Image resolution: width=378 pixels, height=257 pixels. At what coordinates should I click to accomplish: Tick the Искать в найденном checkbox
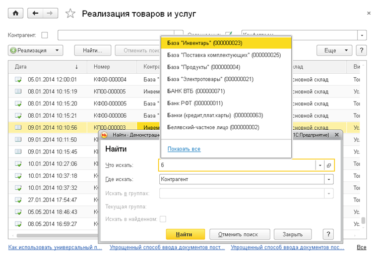163,219
